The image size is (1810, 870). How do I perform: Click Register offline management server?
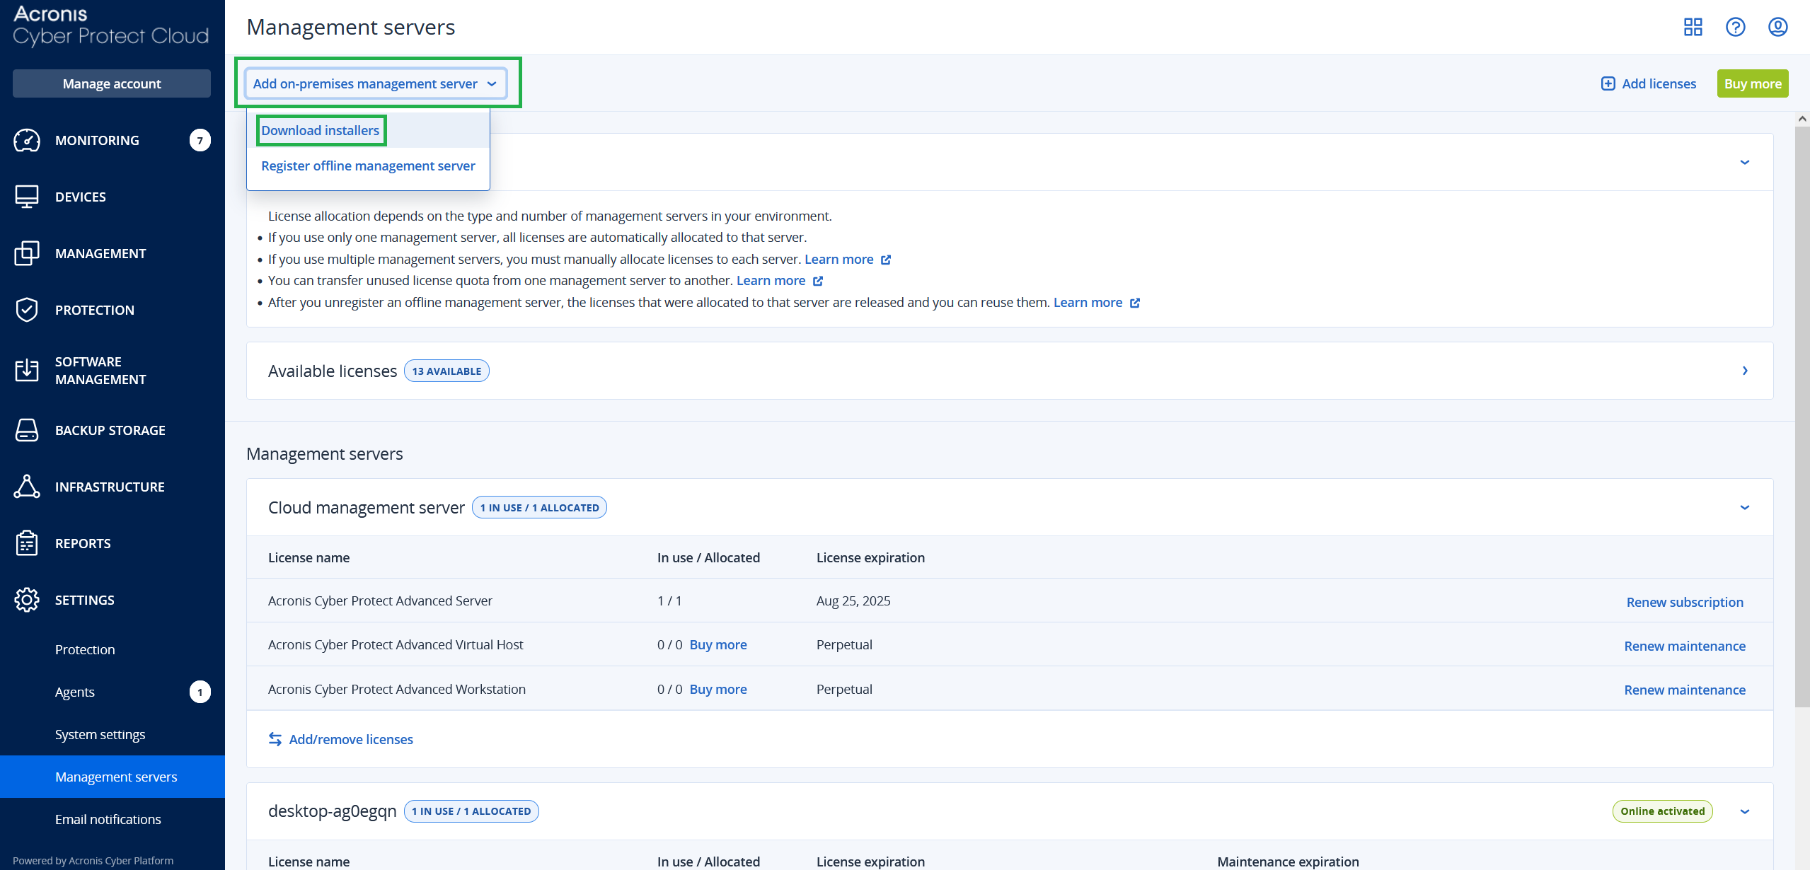[x=368, y=166]
